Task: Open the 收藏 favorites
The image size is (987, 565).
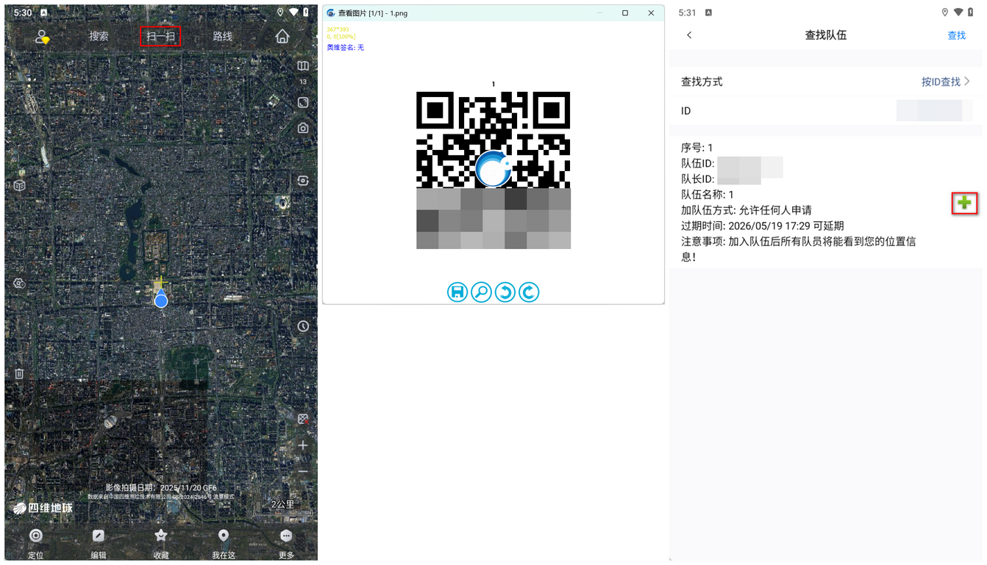Action: click(x=161, y=543)
